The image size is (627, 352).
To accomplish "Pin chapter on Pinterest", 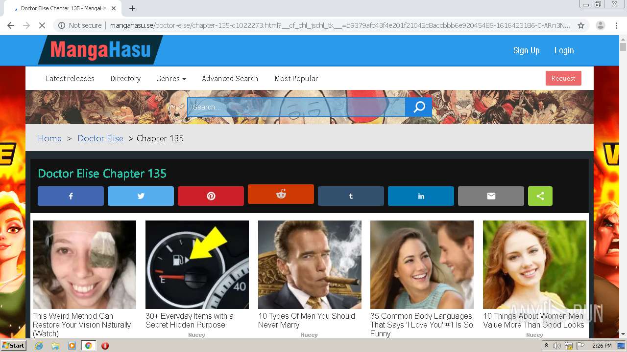I will click(211, 196).
